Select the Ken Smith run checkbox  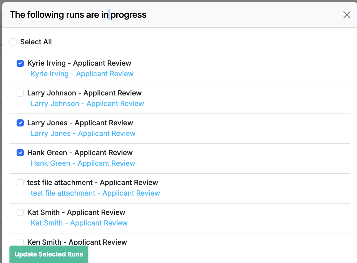point(20,242)
